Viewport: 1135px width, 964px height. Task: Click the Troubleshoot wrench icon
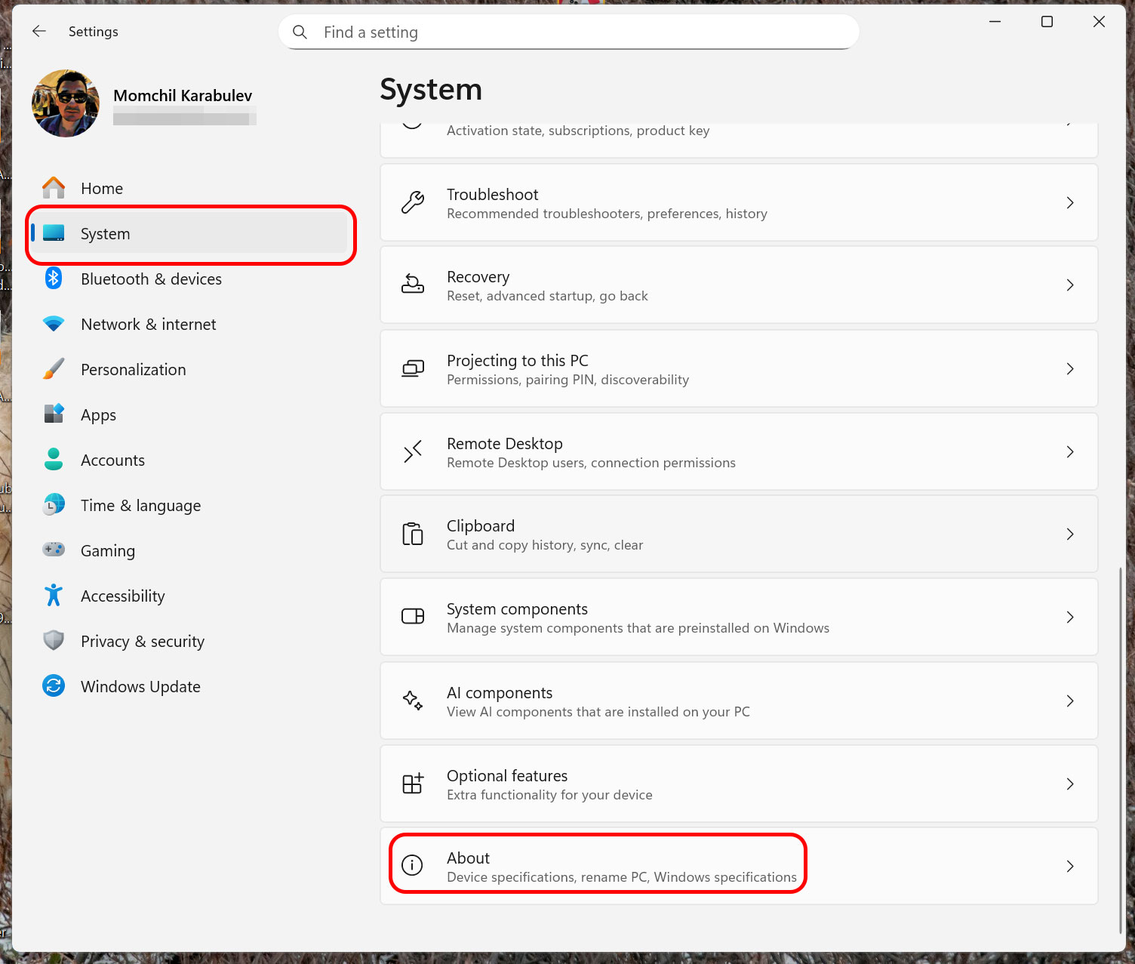click(413, 202)
